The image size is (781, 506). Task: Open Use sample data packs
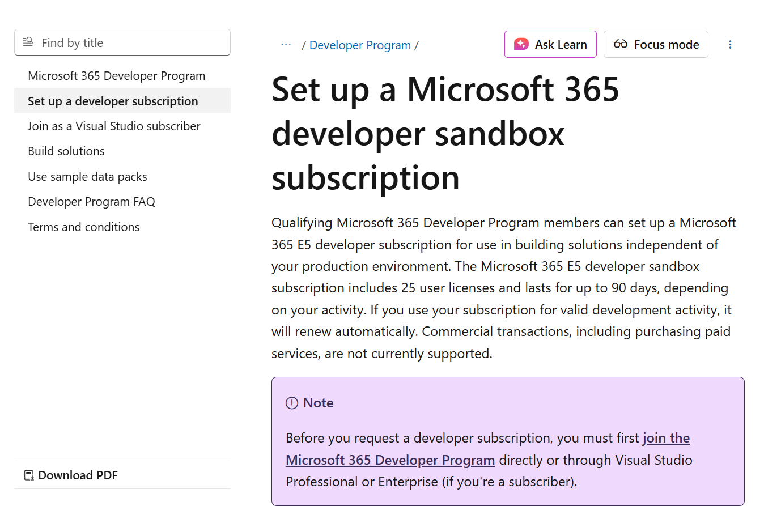(87, 177)
